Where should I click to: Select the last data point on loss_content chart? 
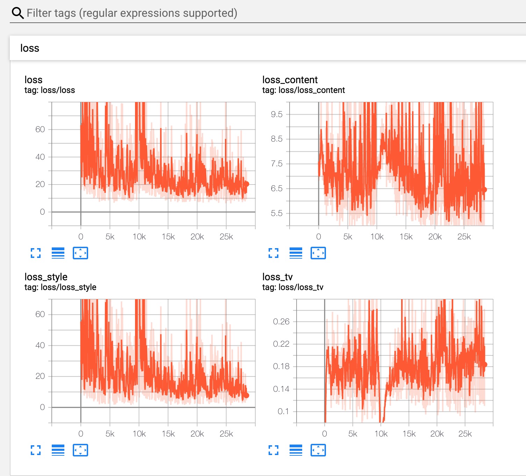[x=484, y=190]
